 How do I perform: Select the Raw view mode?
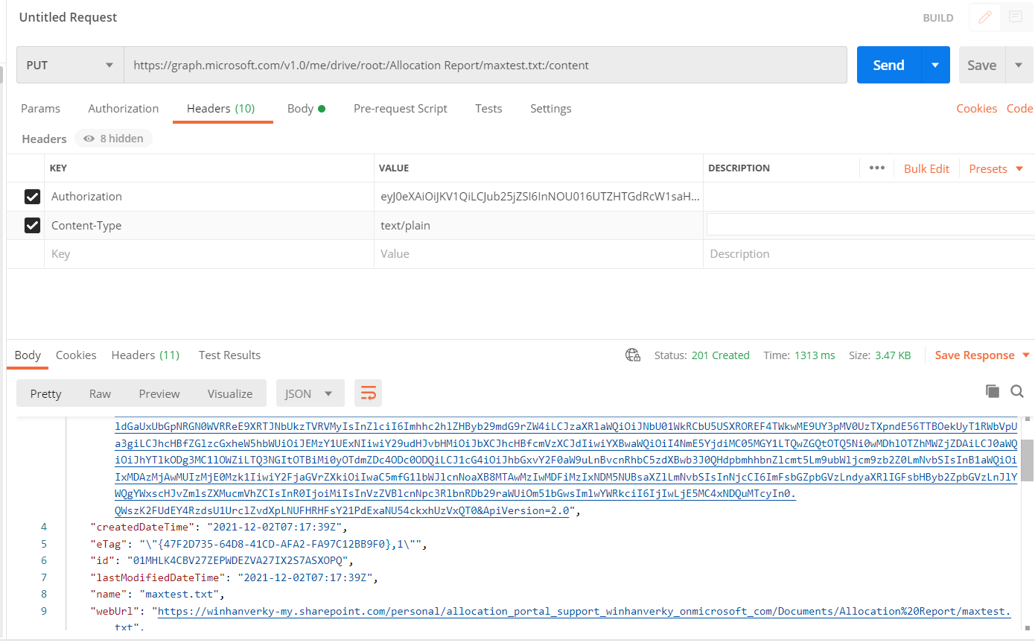click(x=100, y=393)
